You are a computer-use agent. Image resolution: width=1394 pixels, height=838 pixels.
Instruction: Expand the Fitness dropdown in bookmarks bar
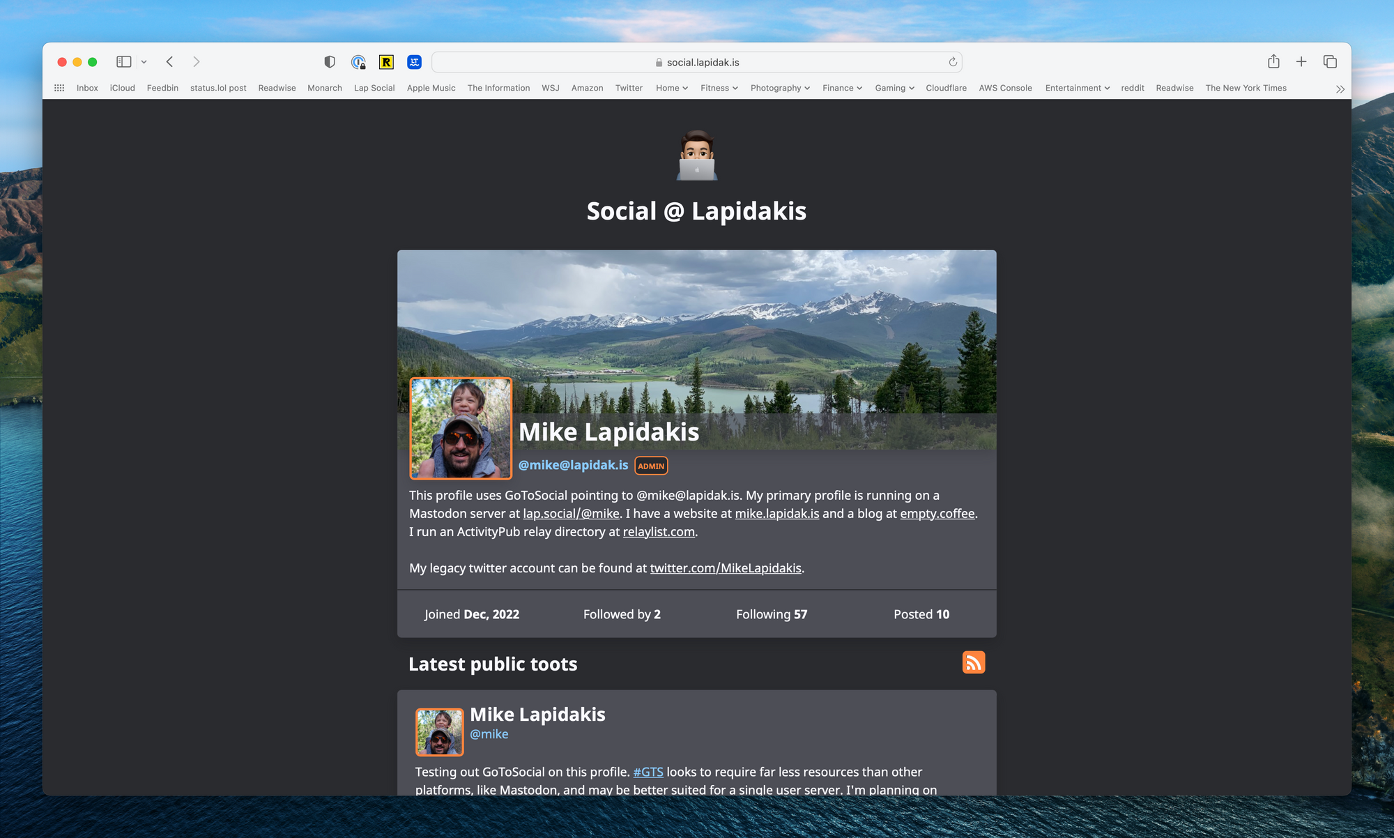pos(717,88)
